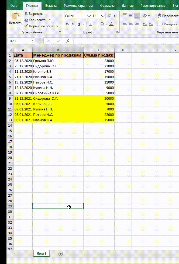
Task: Open fill color dropdown arrow
Action: coord(106,24)
